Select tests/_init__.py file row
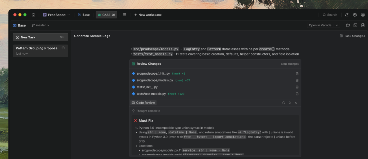Viewport: 368px width, 159px height. click(215, 87)
